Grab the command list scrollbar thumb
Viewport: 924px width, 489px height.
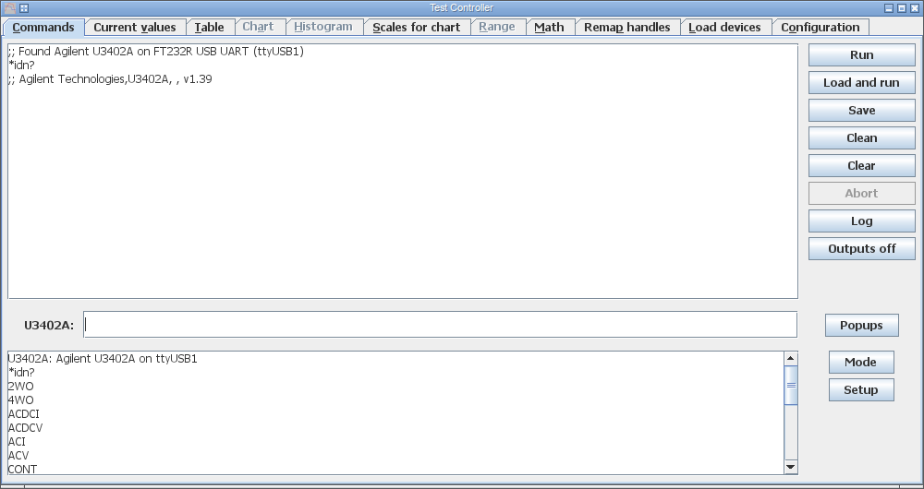pos(791,386)
